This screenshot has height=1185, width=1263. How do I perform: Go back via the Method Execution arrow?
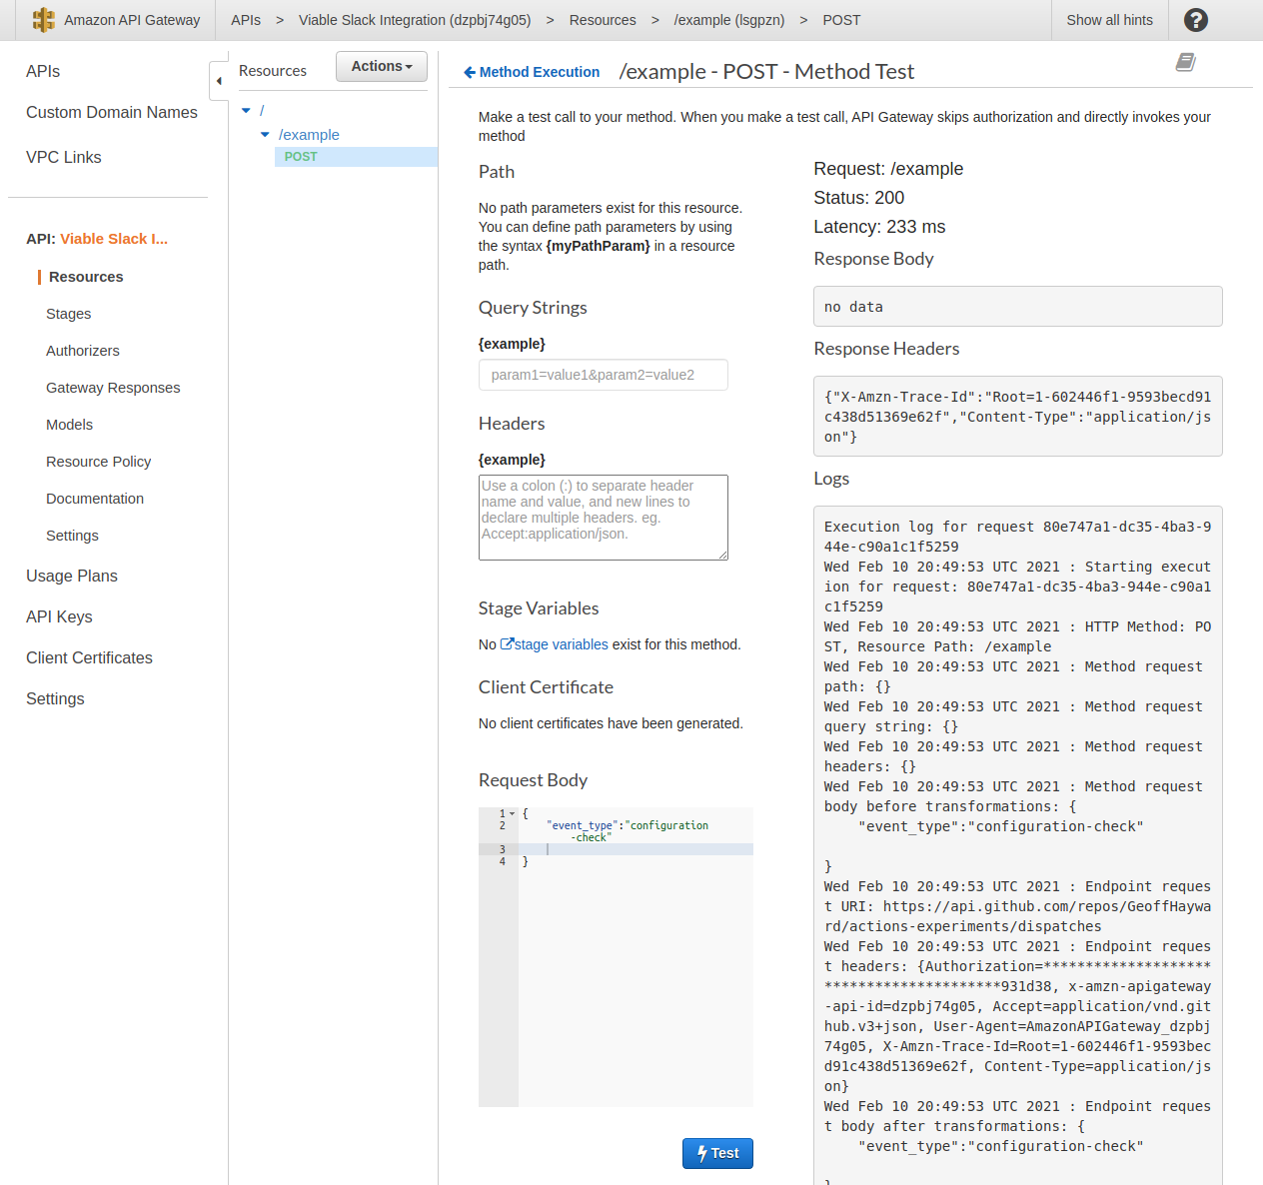(x=469, y=71)
